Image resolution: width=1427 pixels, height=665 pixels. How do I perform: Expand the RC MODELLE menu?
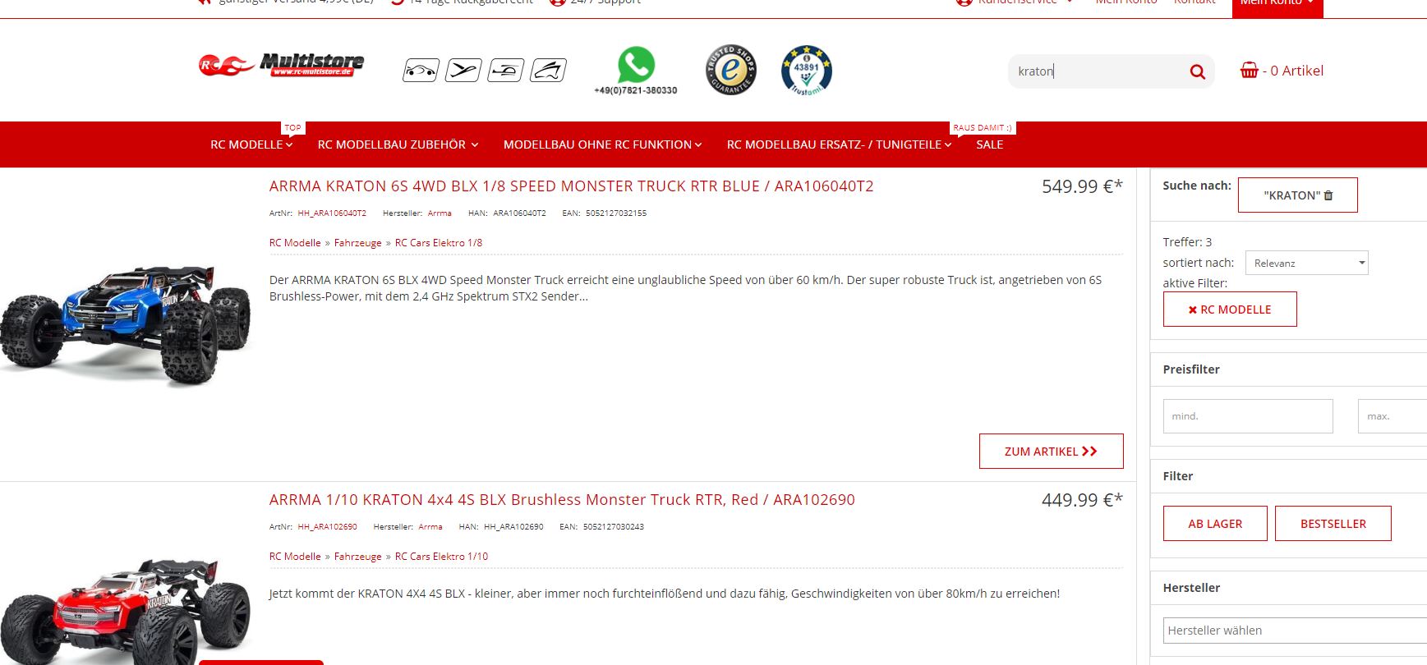point(251,144)
